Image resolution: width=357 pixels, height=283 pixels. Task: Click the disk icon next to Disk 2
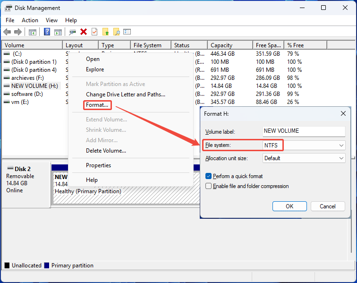tap(10, 168)
